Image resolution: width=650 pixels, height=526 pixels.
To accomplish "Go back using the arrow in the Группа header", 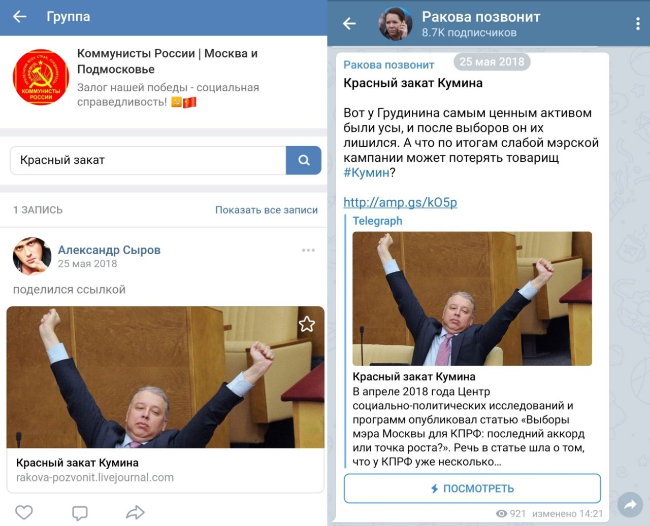I will click(20, 17).
